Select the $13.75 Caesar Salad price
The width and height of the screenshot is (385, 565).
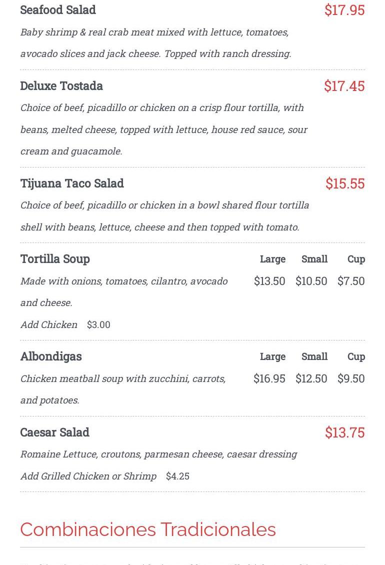coord(345,432)
